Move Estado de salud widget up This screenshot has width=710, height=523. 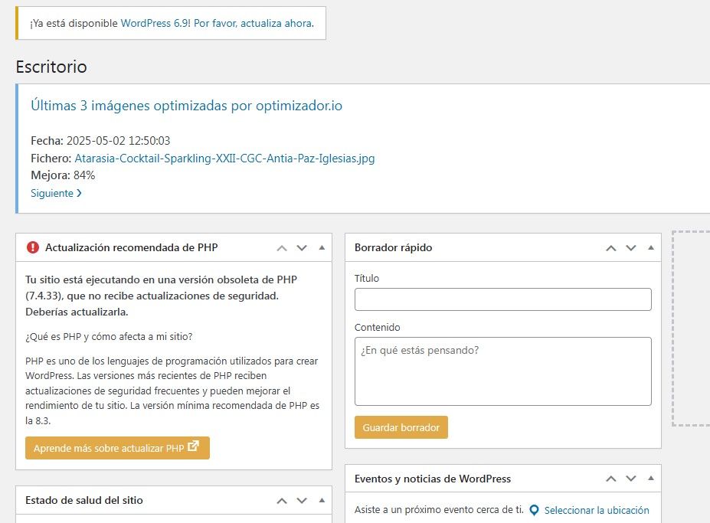[x=282, y=501]
